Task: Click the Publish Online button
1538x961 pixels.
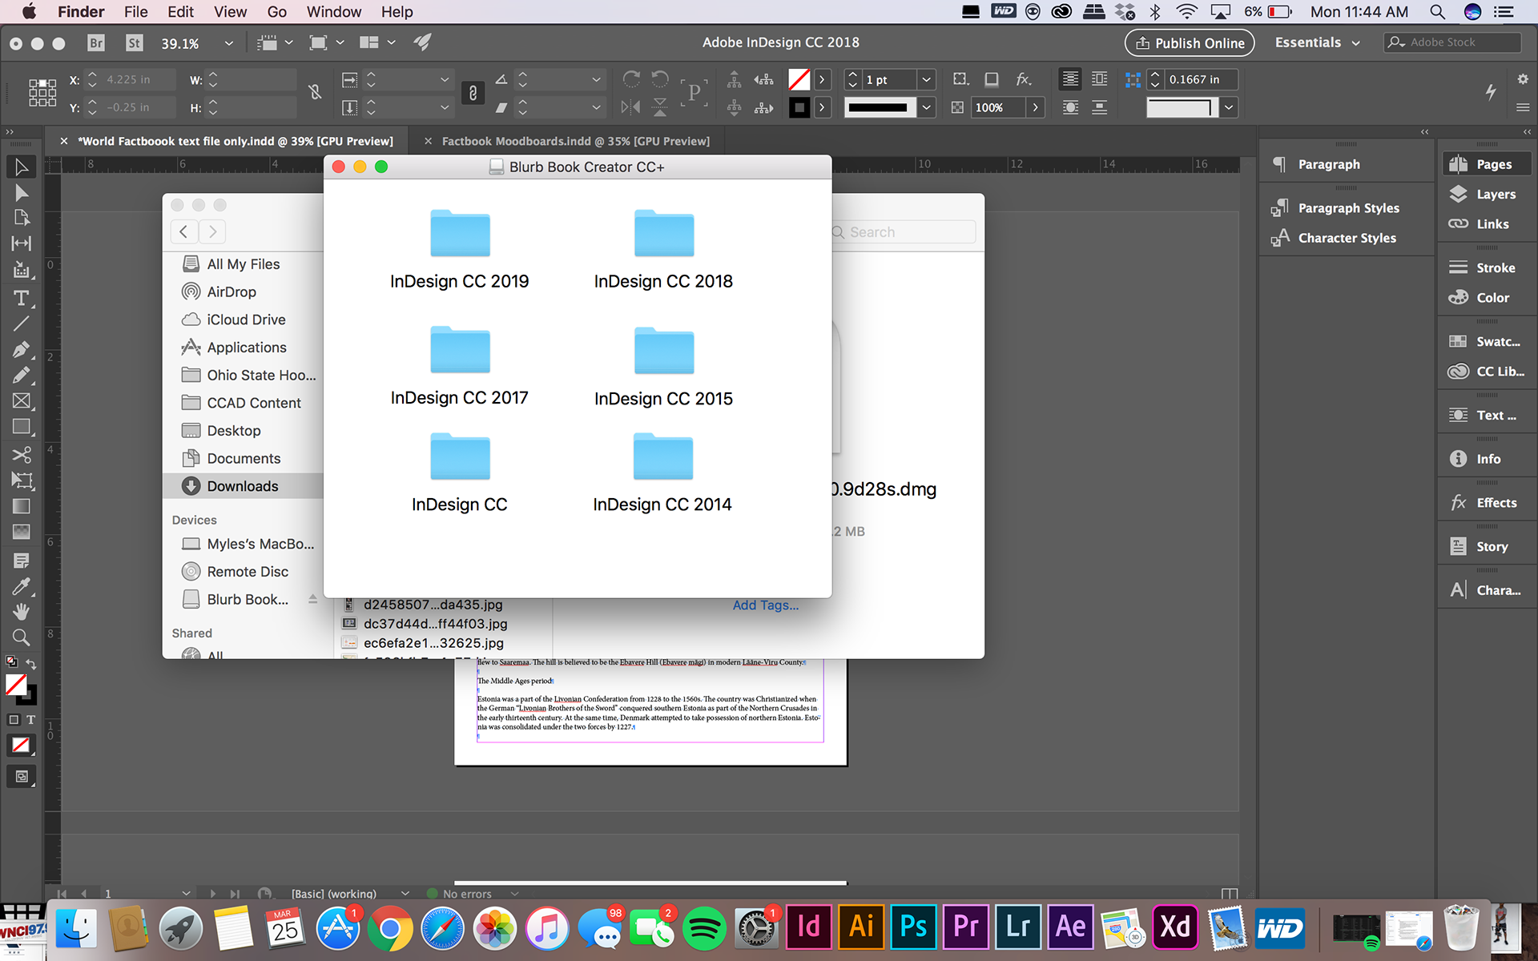Action: pos(1190,43)
